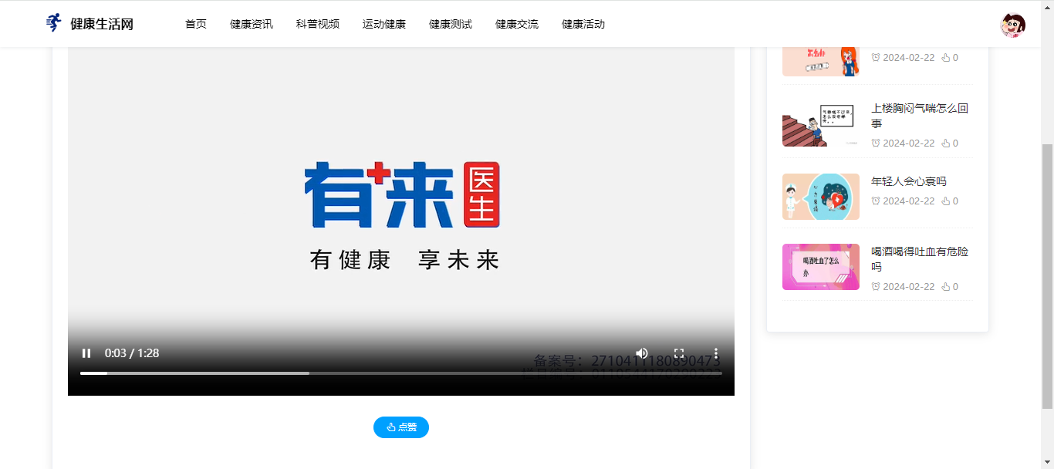Click the partially visible top sidebar thumbnail

click(821, 62)
